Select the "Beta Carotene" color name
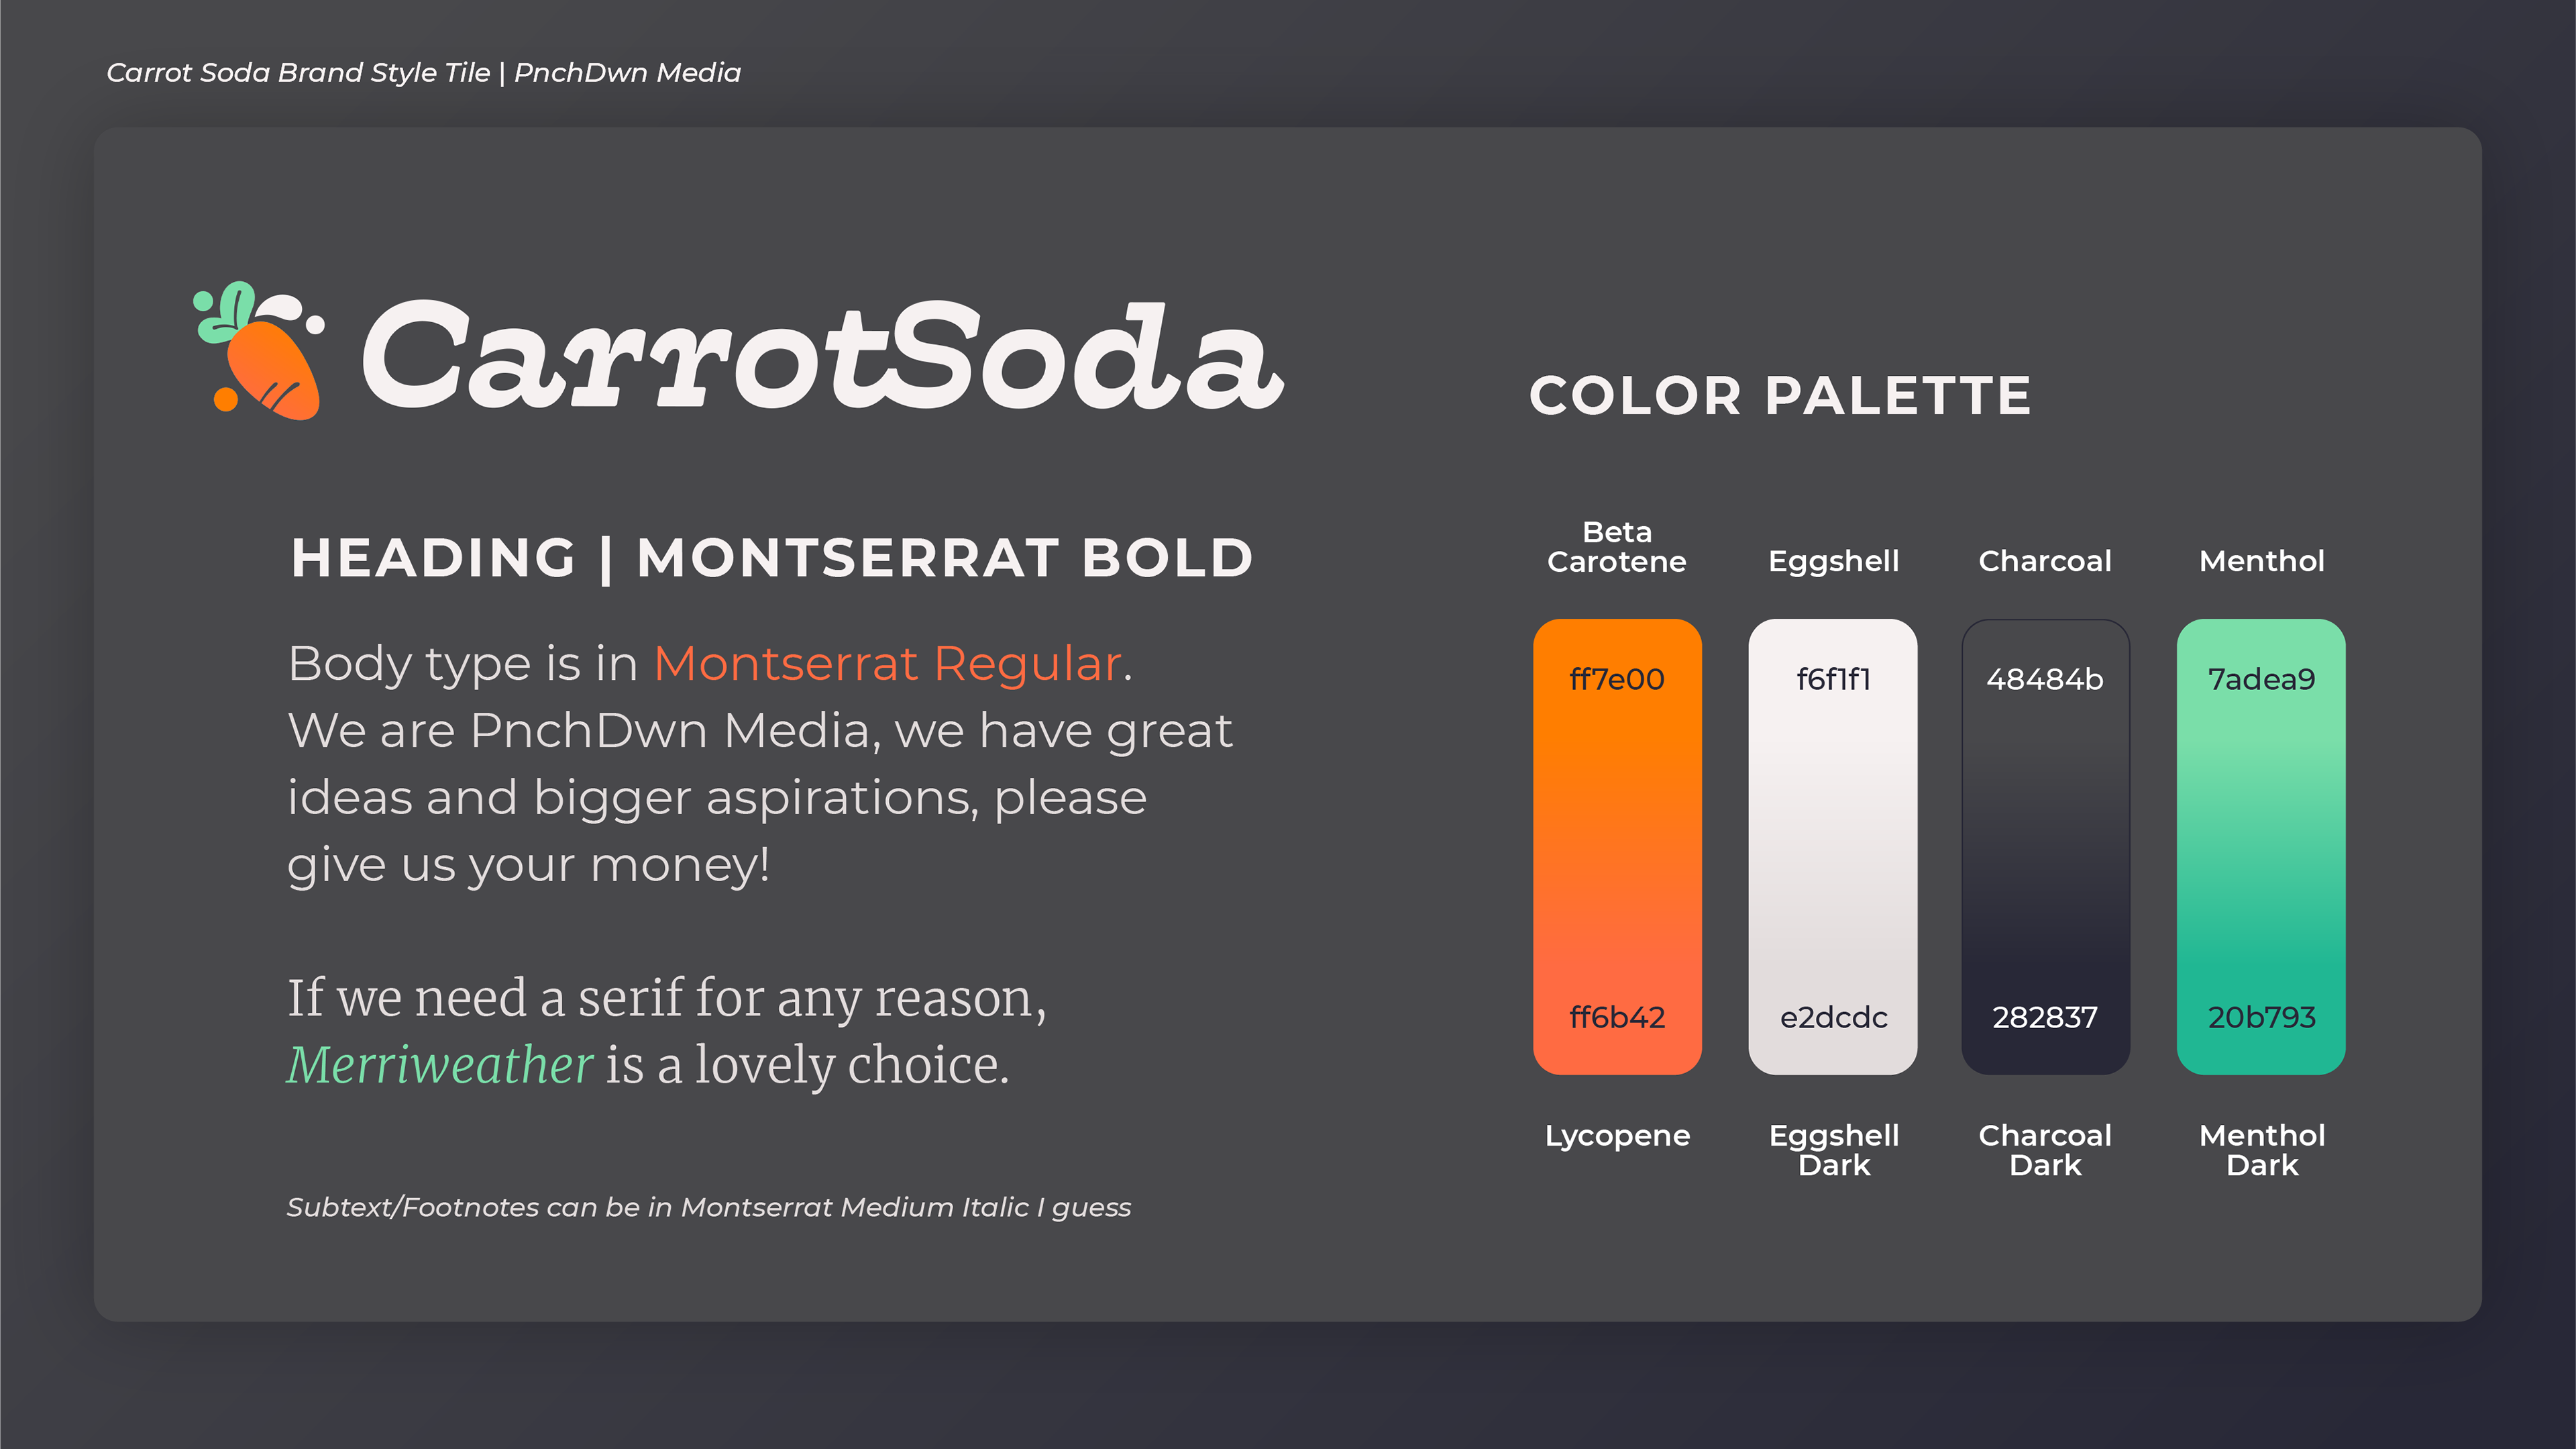 tap(1616, 546)
